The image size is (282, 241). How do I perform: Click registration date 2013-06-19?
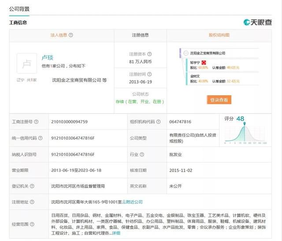coord(140,82)
